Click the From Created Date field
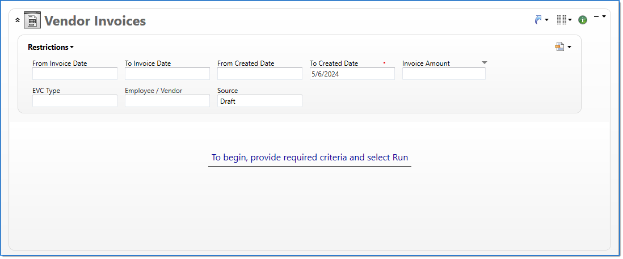 260,74
